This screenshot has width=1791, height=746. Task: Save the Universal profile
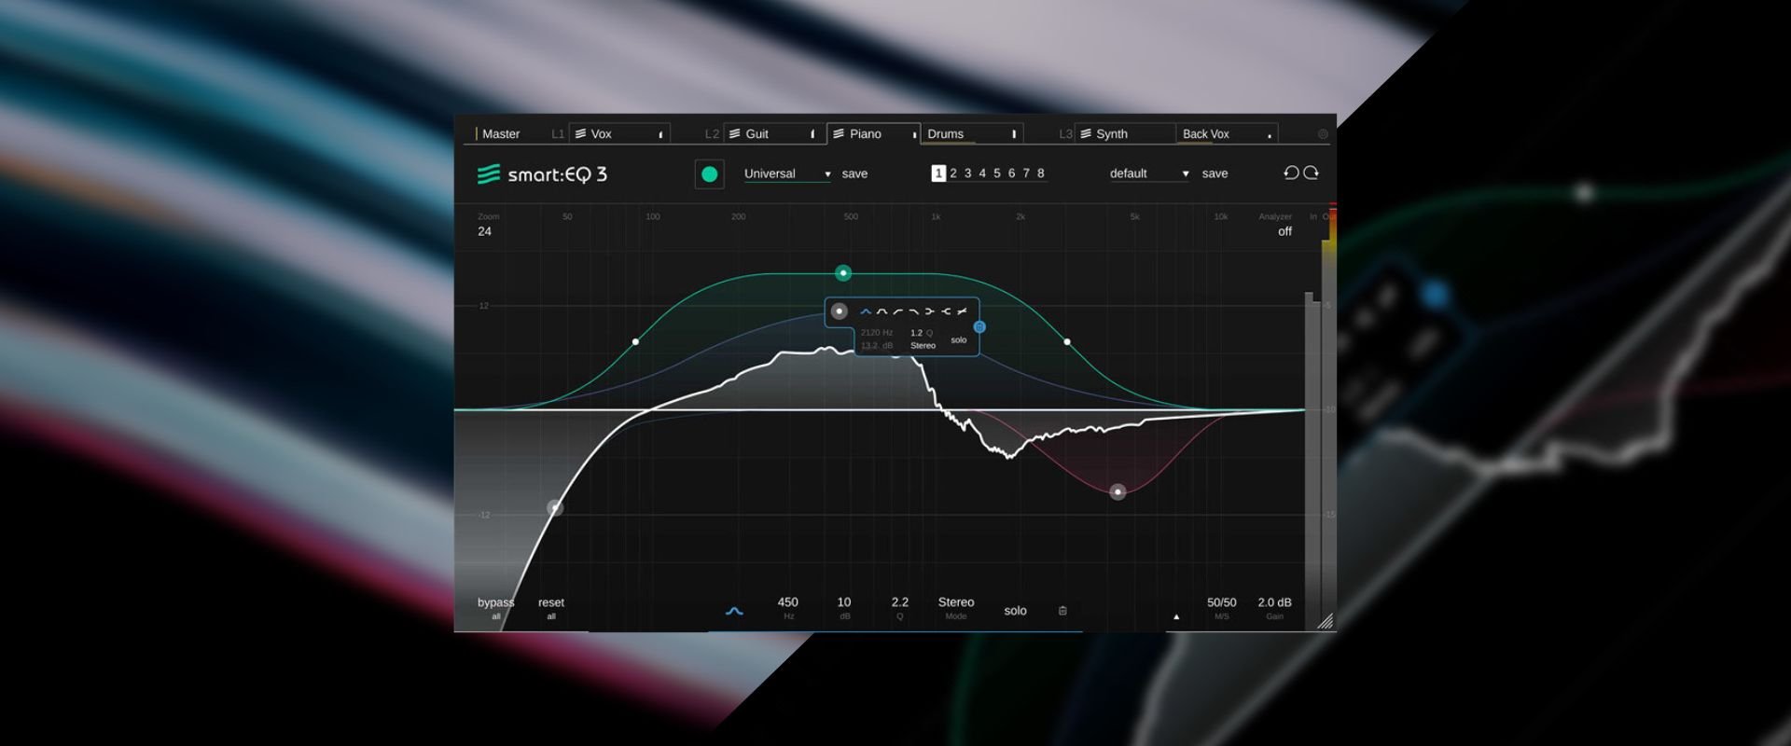(x=854, y=173)
